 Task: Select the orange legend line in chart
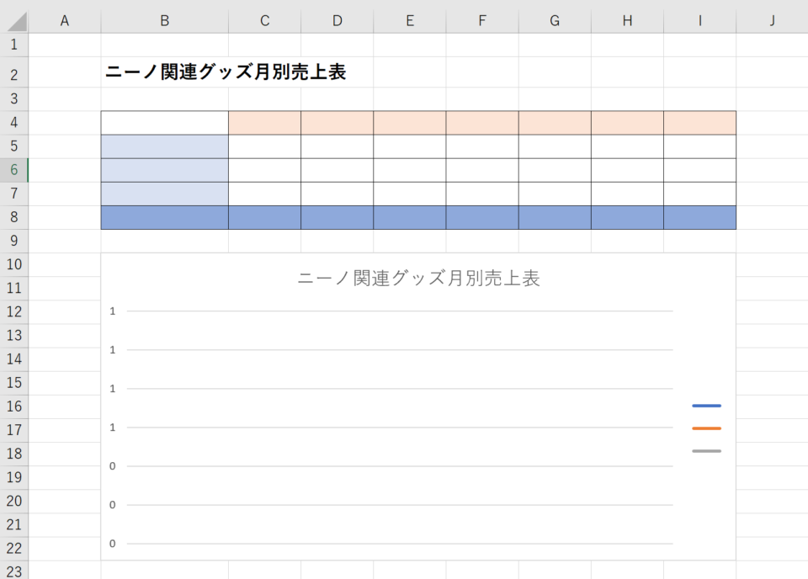click(x=706, y=428)
